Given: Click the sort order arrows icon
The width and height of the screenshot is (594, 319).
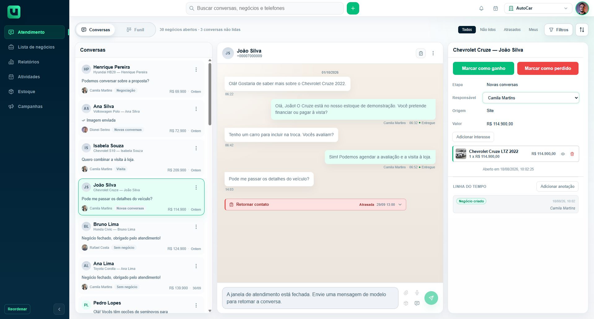Looking at the screenshot, I should tap(582, 30).
